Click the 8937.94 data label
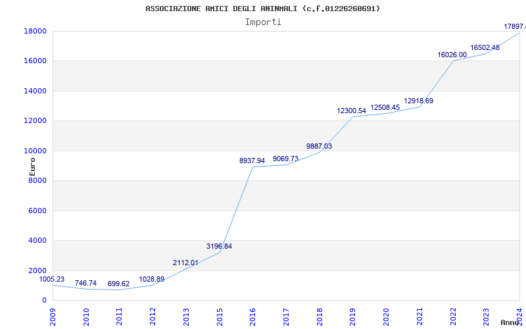Viewport: 526px width, 329px height. coord(252,161)
